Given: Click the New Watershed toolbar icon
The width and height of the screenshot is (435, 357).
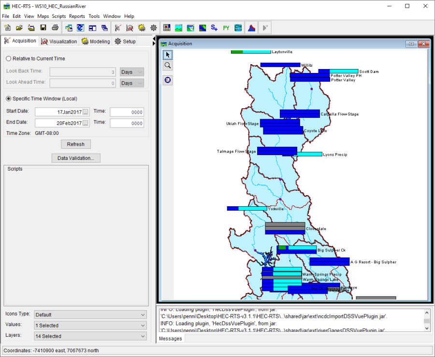Looking at the screenshot, I should (7, 28).
